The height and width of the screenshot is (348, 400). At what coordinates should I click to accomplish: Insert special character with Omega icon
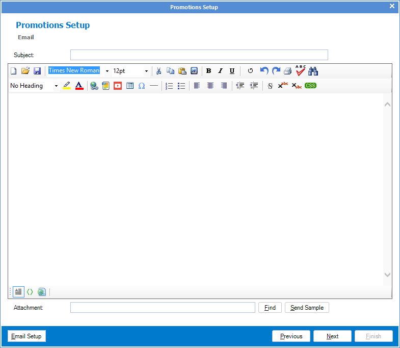(x=142, y=86)
